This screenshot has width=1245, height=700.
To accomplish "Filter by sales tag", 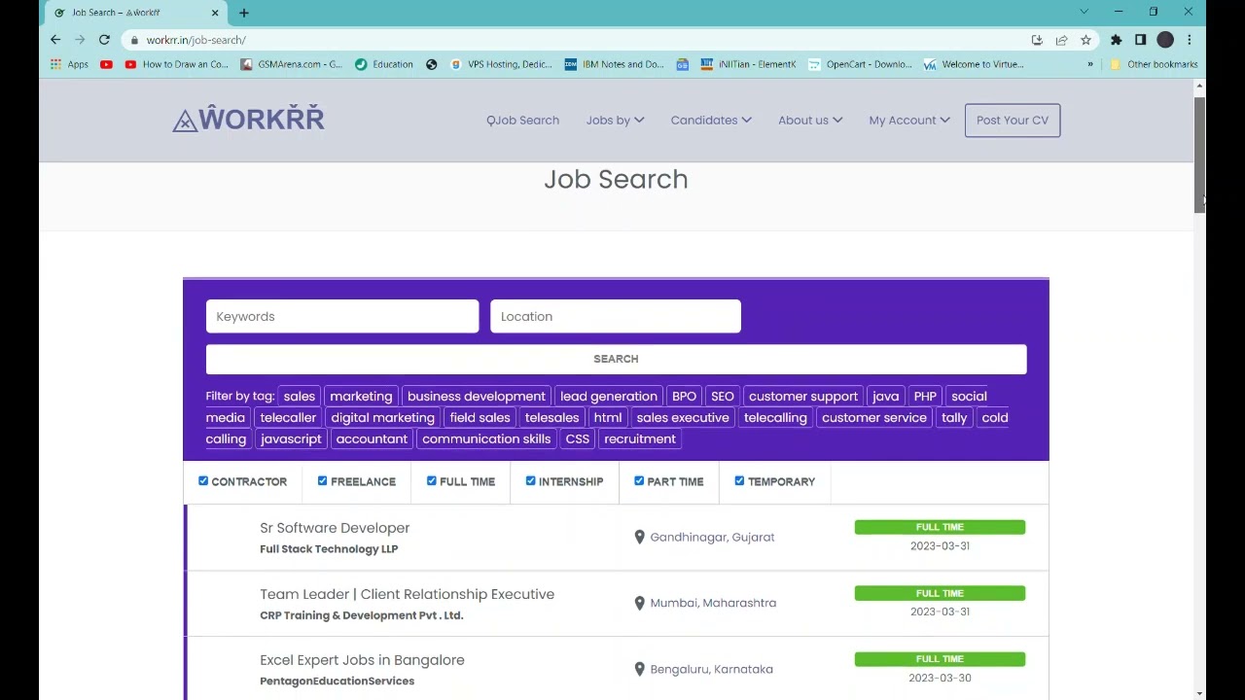I will click(299, 397).
